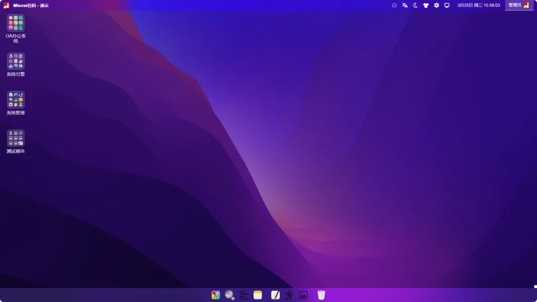Open the 系统引擎 desktop folder
Image resolution: width=537 pixels, height=302 pixels.
pos(16,61)
